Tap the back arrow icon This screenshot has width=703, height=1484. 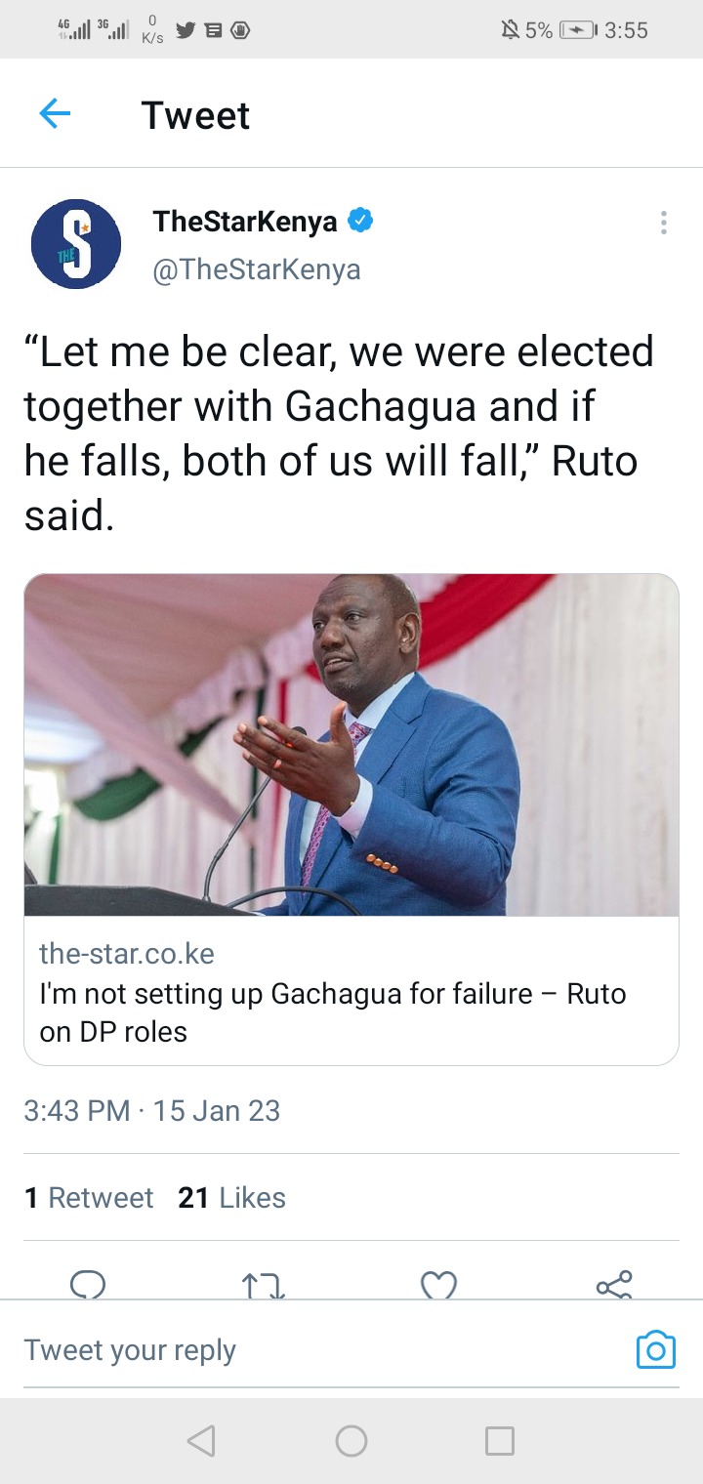click(x=55, y=114)
